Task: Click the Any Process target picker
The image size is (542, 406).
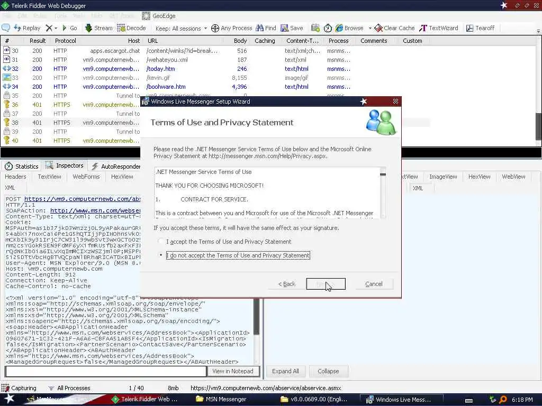Action: pyautogui.click(x=232, y=28)
